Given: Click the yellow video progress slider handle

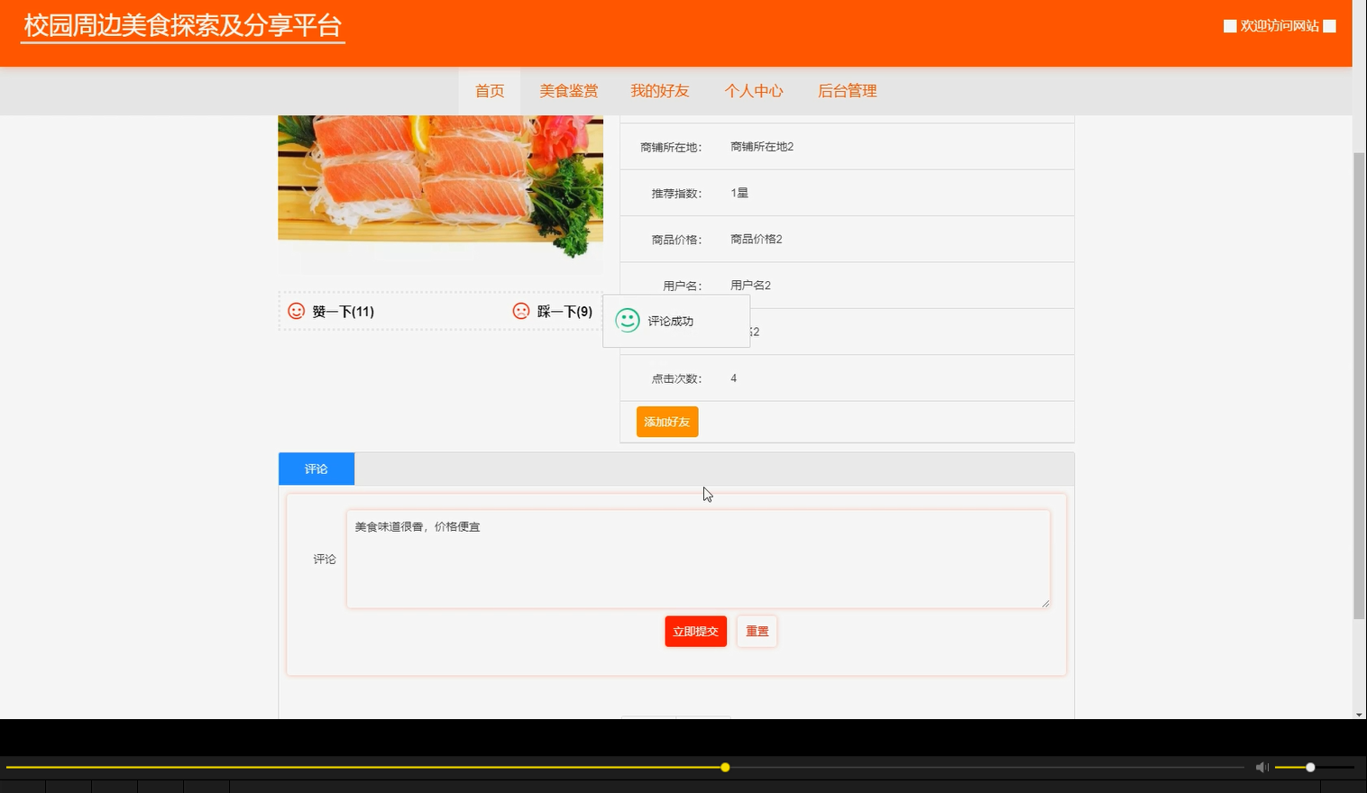Looking at the screenshot, I should pos(725,767).
